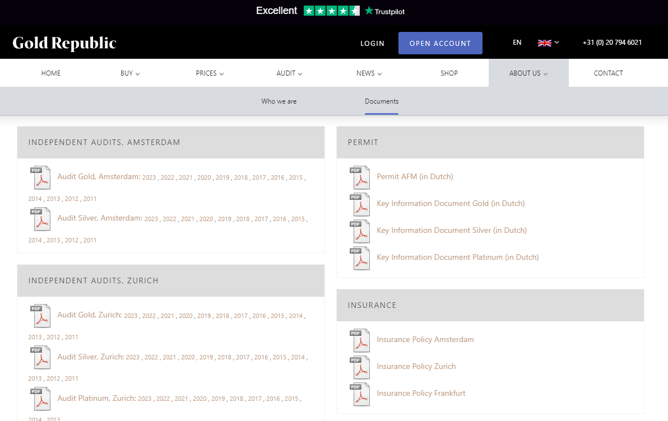Open 2015 Audit Platinum, Zurich report
This screenshot has height=421, width=668.
(x=291, y=399)
